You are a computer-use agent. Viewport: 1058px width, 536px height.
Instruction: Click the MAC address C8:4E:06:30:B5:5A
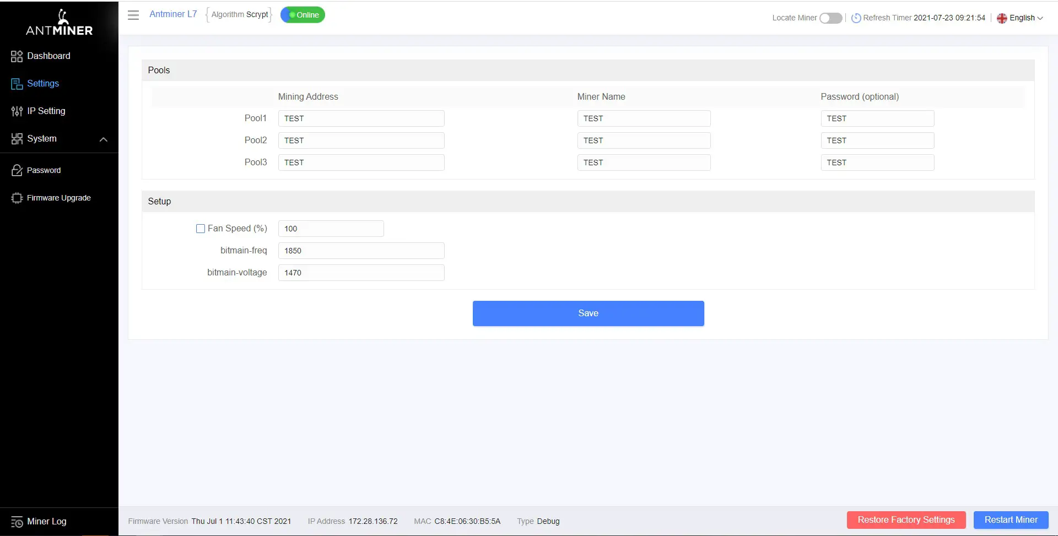467,522
